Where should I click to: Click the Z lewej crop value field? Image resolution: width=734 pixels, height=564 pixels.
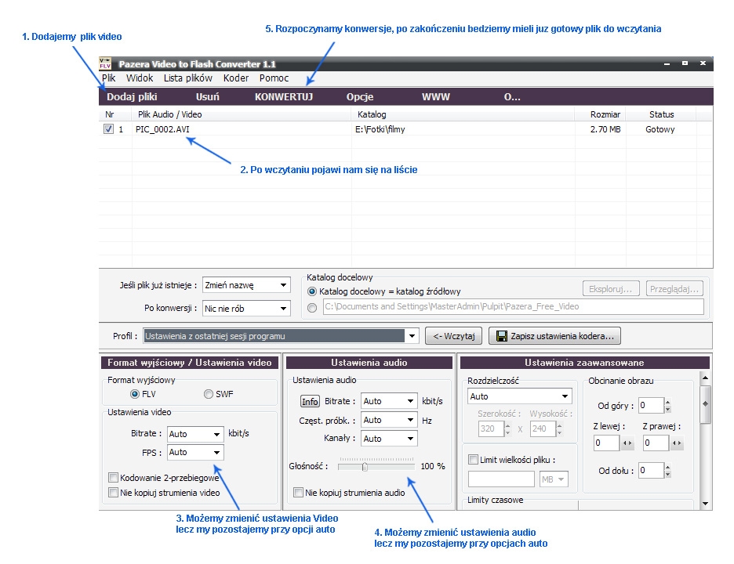tap(607, 443)
